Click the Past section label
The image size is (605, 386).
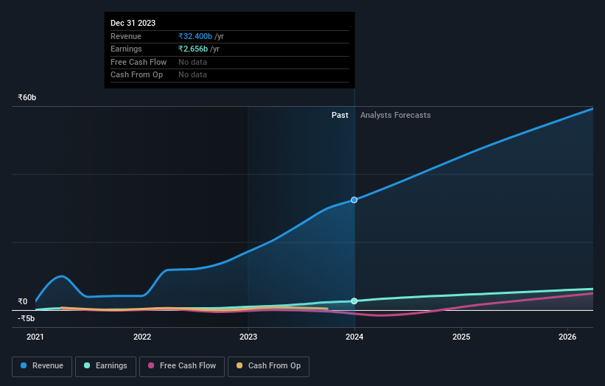(x=340, y=116)
